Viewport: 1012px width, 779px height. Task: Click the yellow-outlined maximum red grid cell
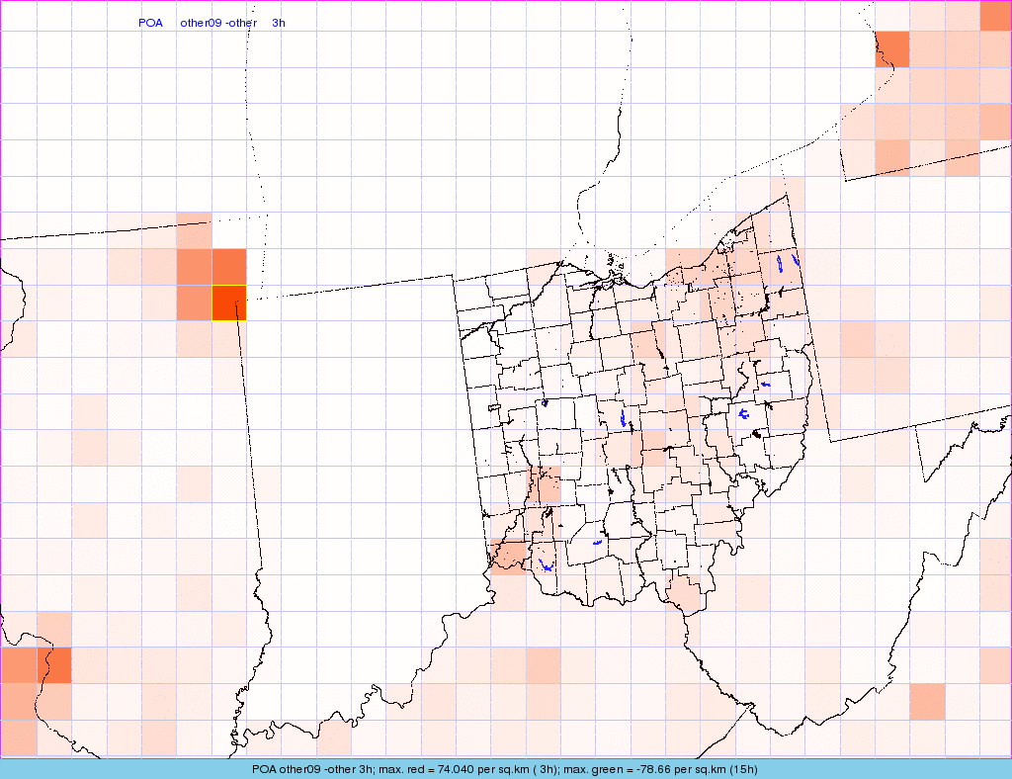click(228, 303)
